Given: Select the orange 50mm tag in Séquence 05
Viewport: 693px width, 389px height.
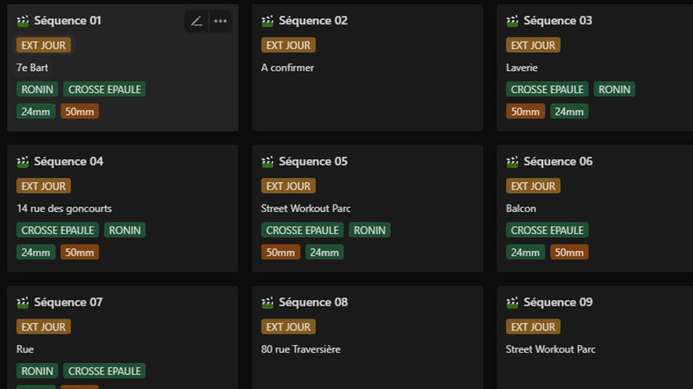Looking at the screenshot, I should [x=280, y=252].
